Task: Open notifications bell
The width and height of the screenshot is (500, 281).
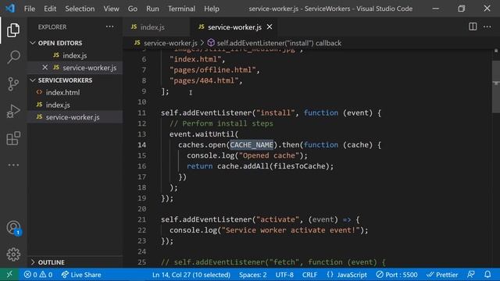Action: 487,274
